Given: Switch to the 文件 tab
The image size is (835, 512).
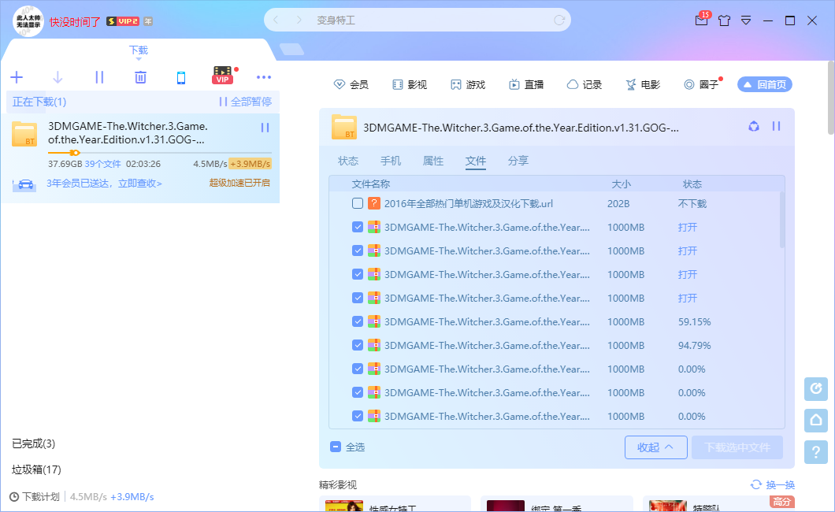Looking at the screenshot, I should [x=476, y=161].
